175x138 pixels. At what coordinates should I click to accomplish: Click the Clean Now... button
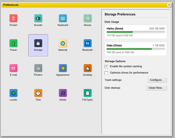156,88
